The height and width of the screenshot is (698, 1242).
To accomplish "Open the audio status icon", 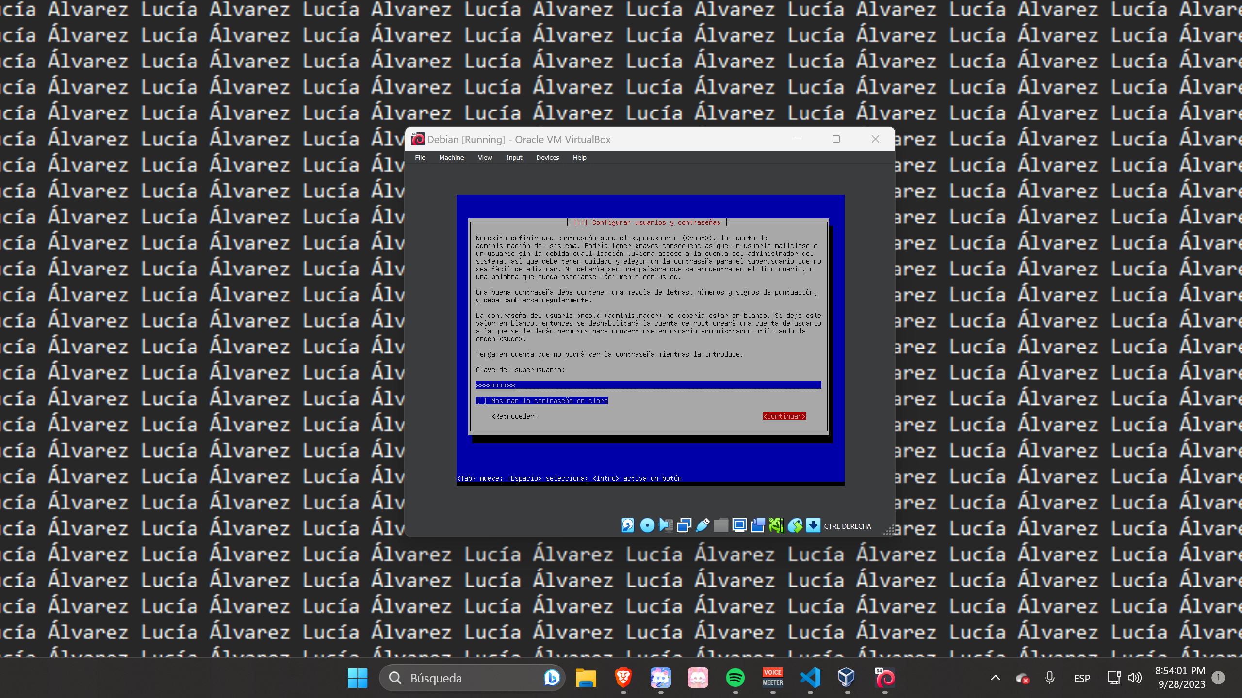I will coord(666,525).
